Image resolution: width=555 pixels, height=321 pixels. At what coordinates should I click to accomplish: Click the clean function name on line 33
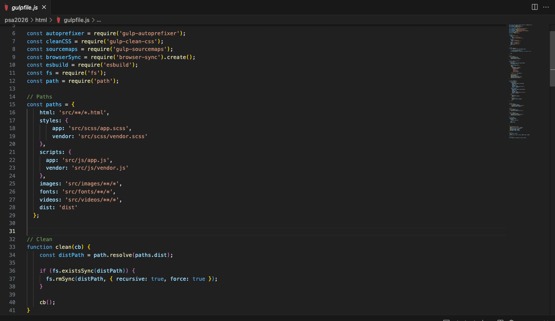point(63,247)
